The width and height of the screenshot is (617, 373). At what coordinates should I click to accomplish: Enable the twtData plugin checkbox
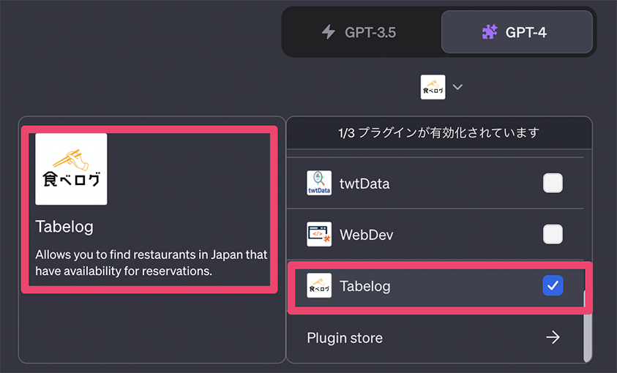pos(553,183)
